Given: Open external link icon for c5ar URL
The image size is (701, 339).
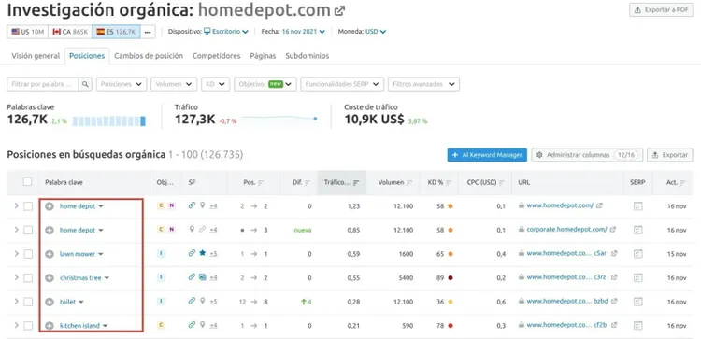Looking at the screenshot, I should point(614,253).
